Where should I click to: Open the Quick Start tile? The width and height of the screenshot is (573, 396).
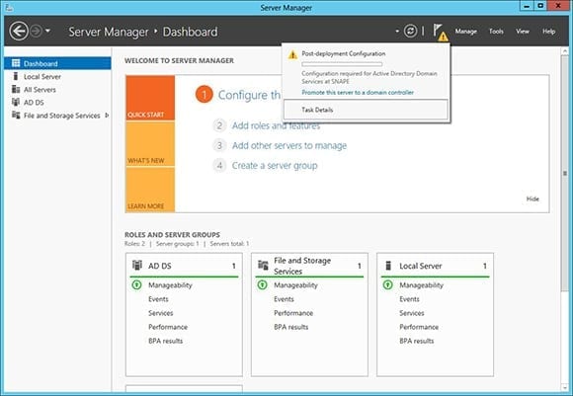[x=150, y=98]
